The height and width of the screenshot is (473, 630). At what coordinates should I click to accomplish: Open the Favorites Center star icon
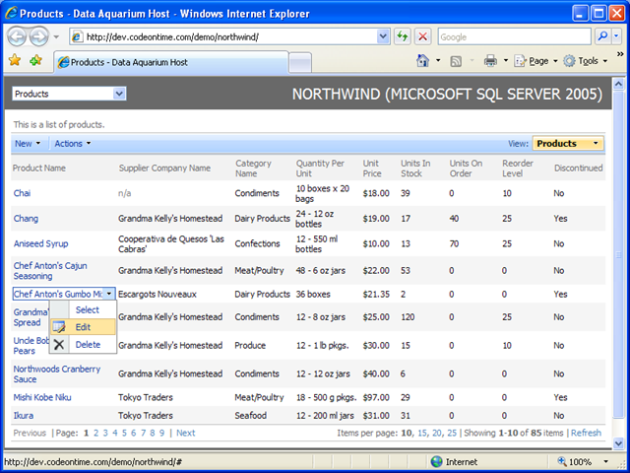click(15, 61)
